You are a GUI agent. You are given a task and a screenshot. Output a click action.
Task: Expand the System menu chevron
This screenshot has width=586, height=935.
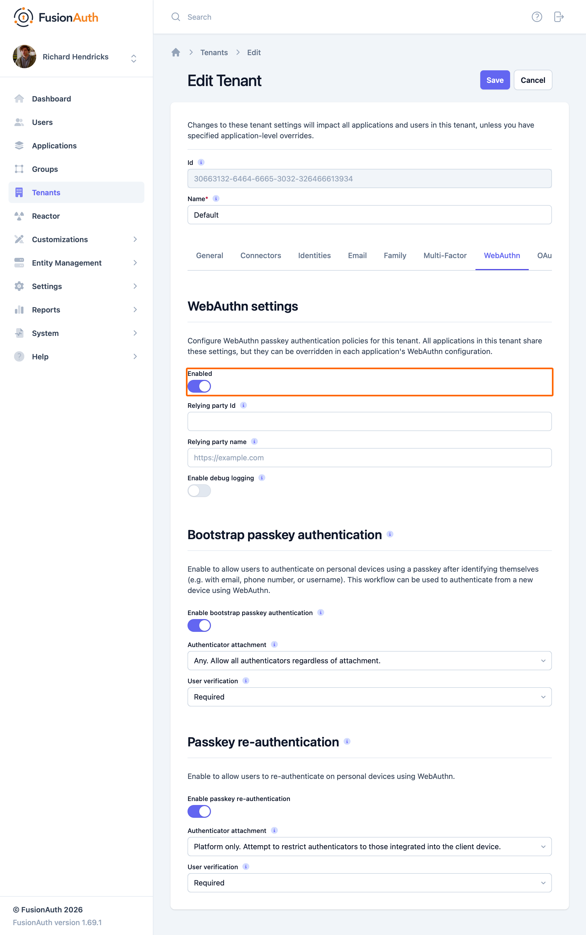135,333
